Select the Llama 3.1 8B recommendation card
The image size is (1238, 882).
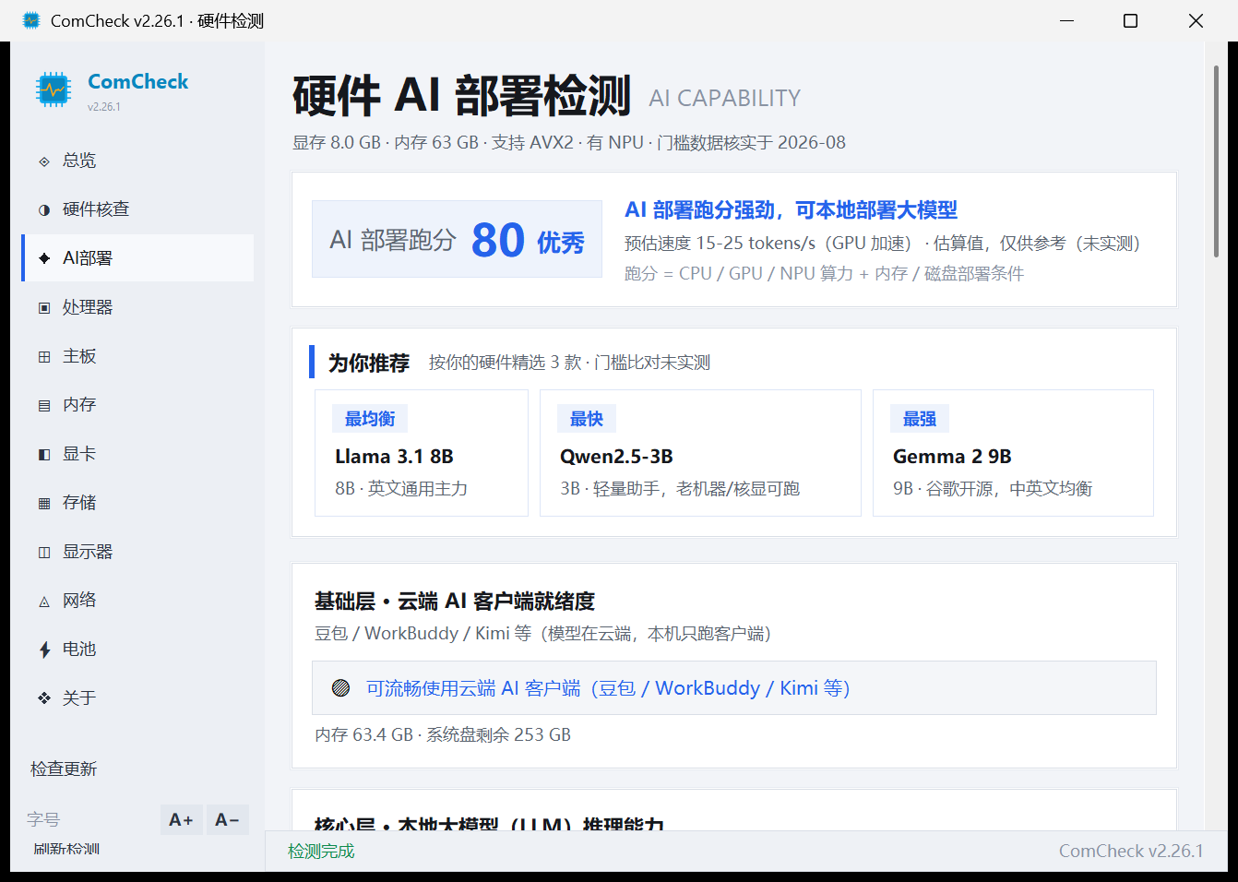422,453
